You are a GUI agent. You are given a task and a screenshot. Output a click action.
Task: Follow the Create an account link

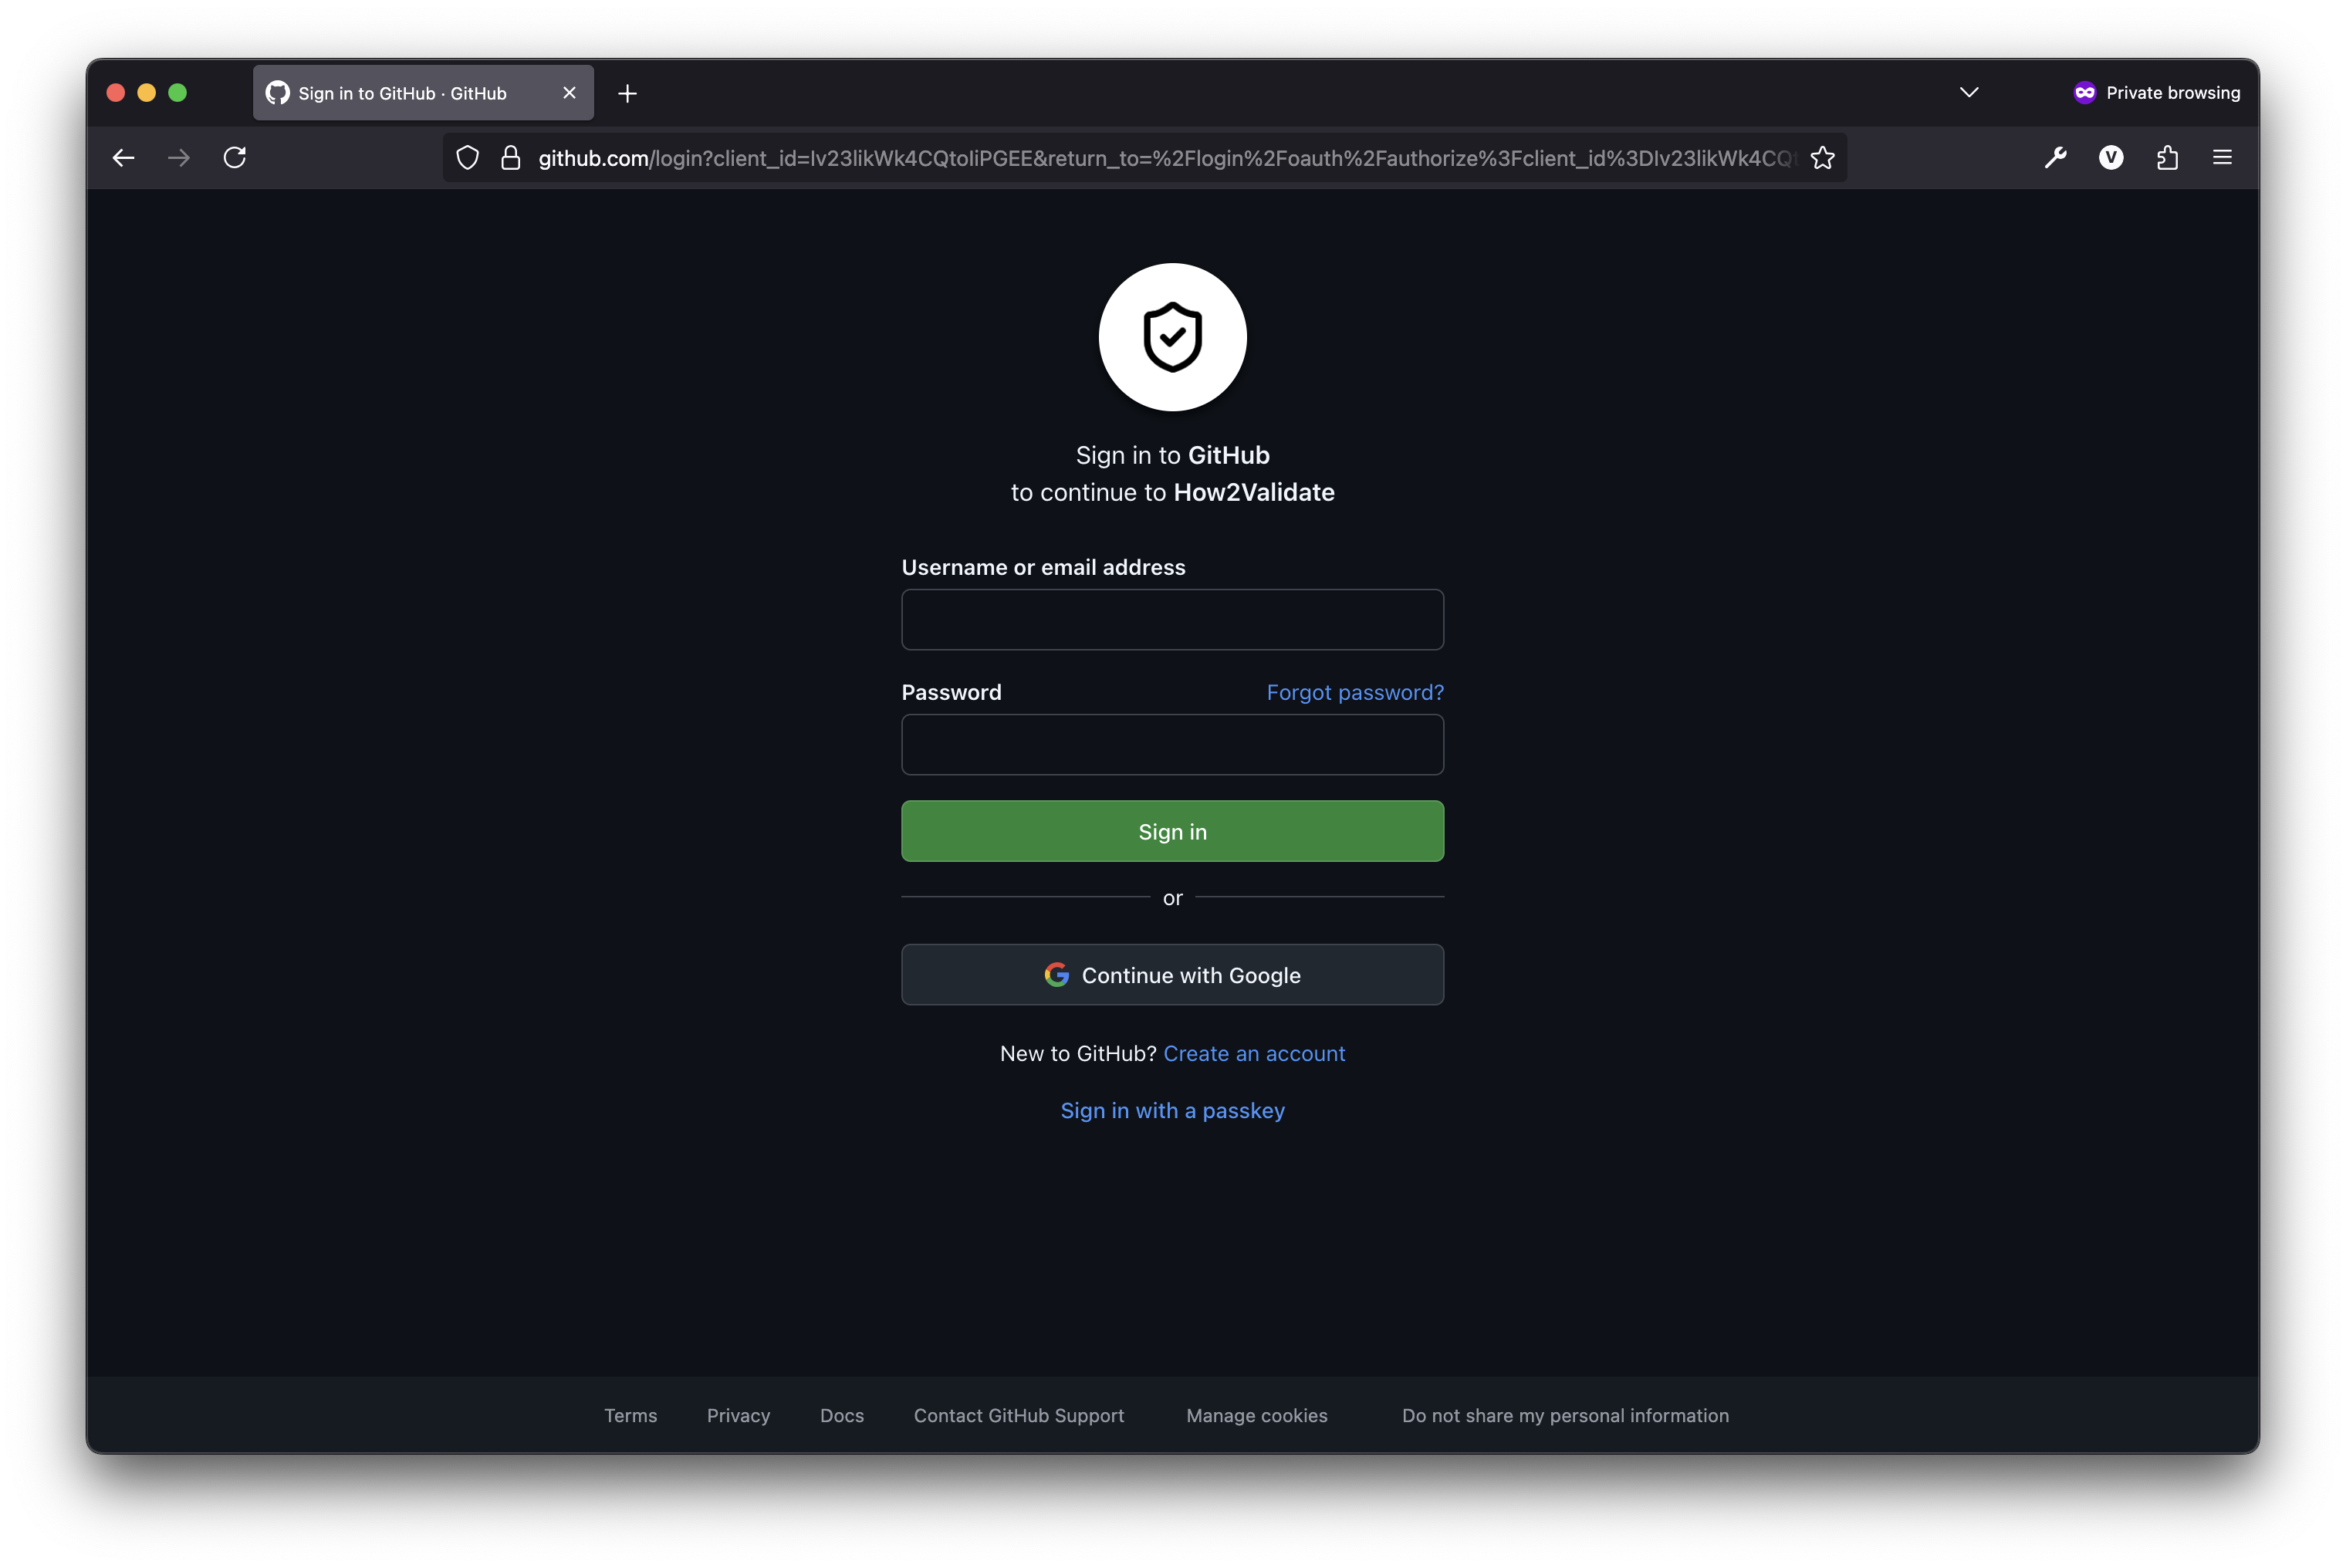point(1254,1054)
